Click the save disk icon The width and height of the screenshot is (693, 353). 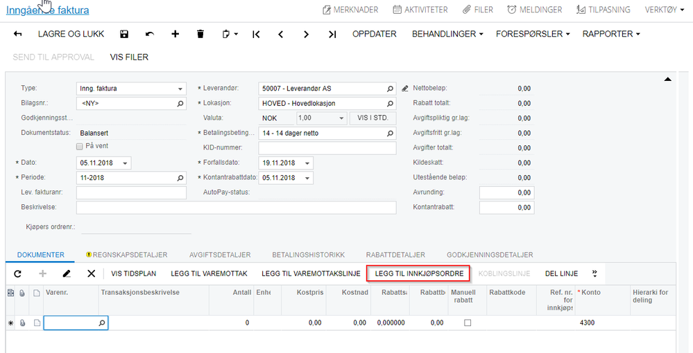point(124,34)
